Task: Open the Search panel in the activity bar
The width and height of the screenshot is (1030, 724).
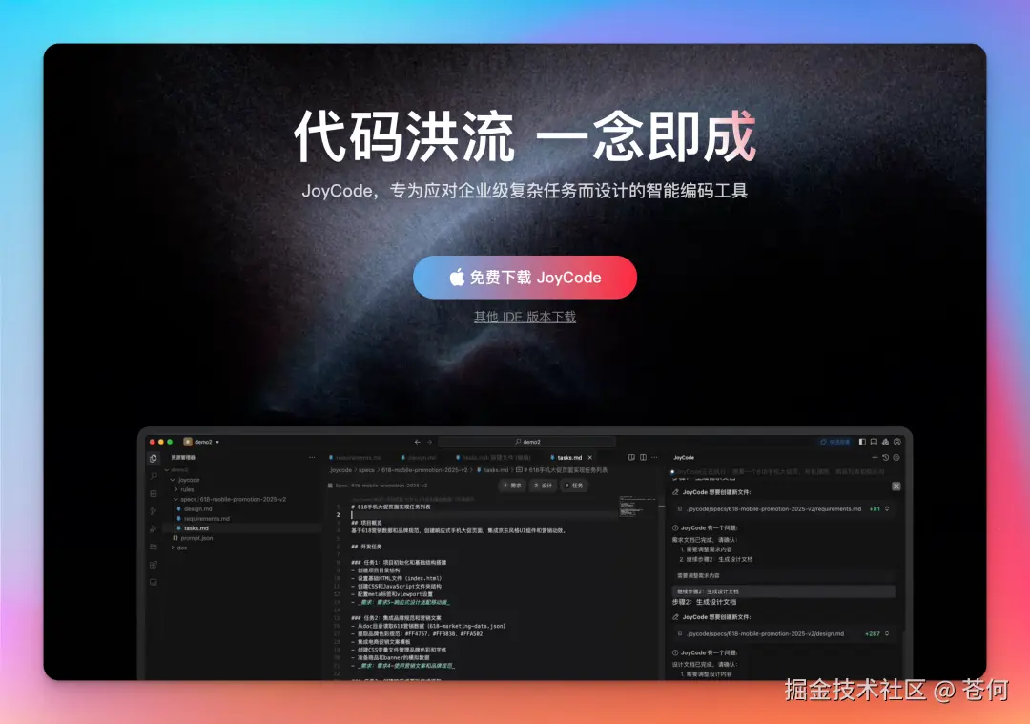Action: (154, 477)
